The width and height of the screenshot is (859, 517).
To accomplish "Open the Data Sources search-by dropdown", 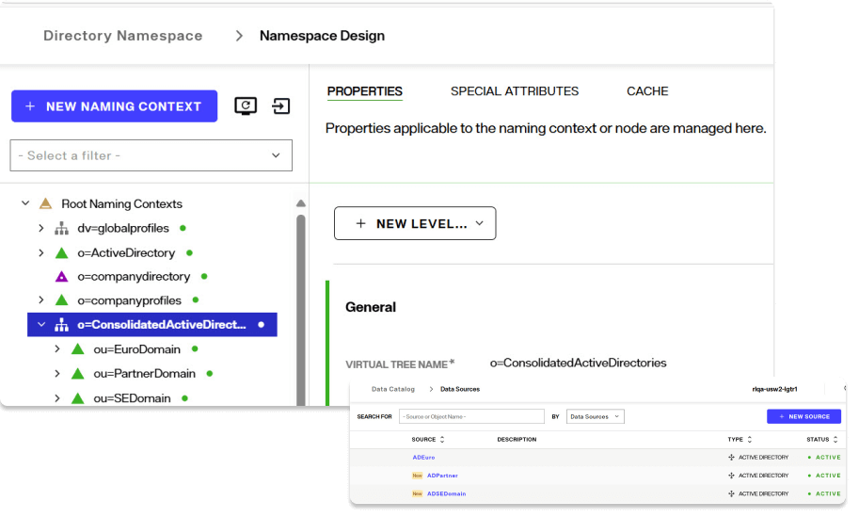I will pos(595,416).
